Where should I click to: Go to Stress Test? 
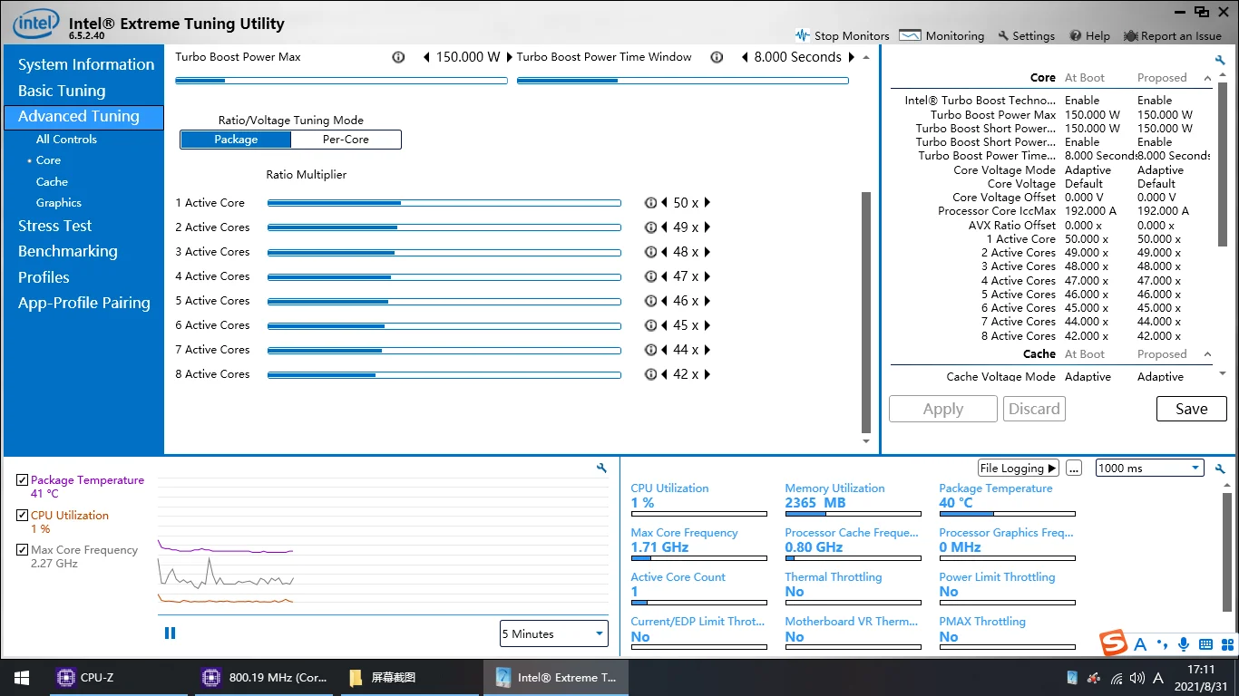point(55,226)
